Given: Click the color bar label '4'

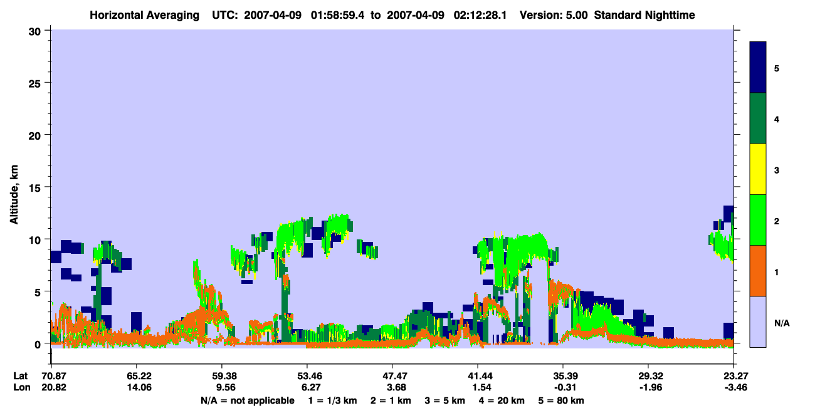Looking at the screenshot, I should click(777, 118).
